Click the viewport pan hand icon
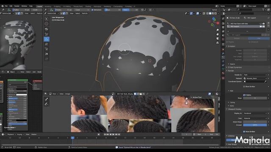The width and height of the screenshot is (271, 152). (x=217, y=34)
